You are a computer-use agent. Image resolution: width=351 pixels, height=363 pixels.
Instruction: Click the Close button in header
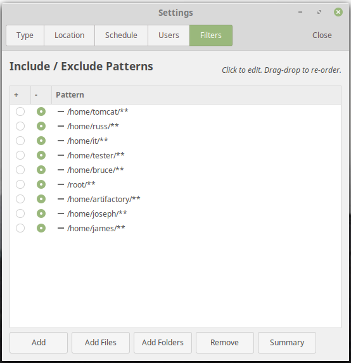(x=322, y=35)
